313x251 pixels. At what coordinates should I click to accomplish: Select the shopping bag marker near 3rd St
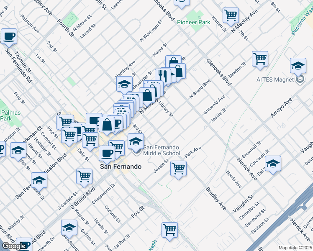pos(107,125)
